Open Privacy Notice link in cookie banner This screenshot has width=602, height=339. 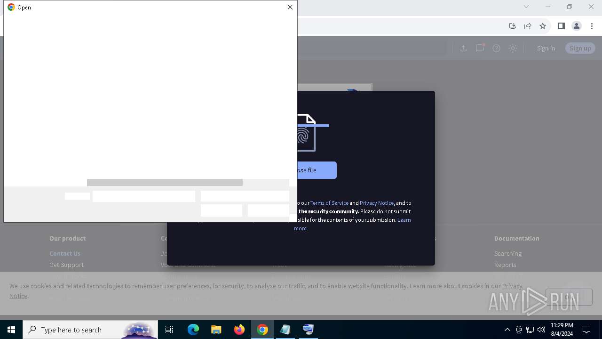(x=512, y=286)
